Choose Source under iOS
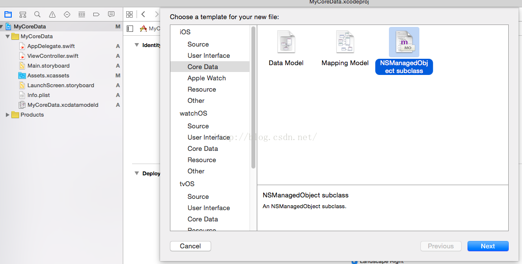The image size is (522, 264). [x=198, y=44]
